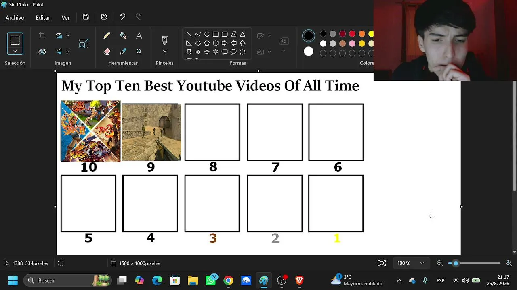Open the Flip dropdown arrow
517x290 pixels.
[x=68, y=52]
